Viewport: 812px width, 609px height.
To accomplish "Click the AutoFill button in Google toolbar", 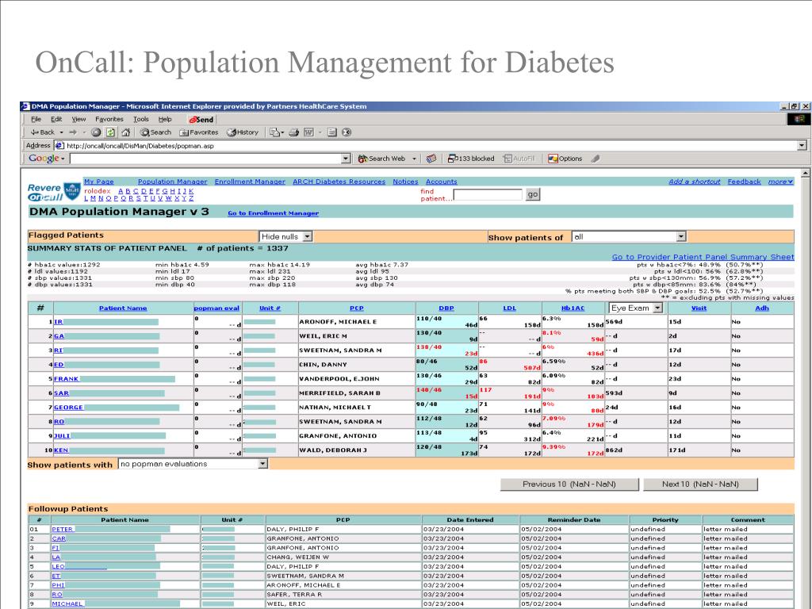I will 519,159.
